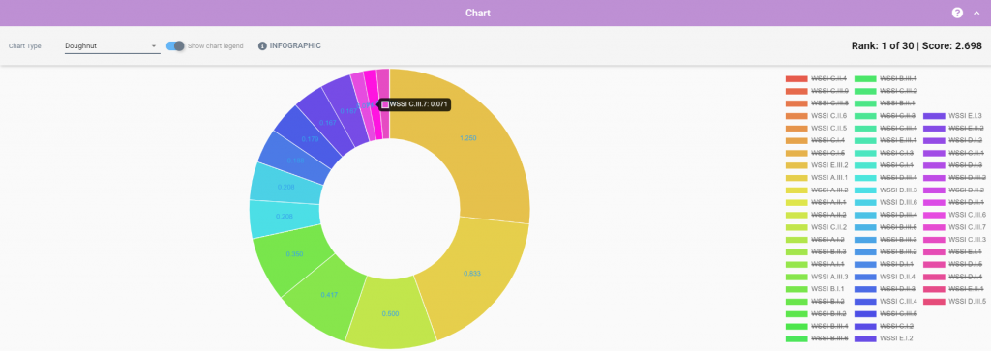Select the 1.250 doughnut segment
Image resolution: width=991 pixels, height=351 pixels.
click(x=467, y=137)
